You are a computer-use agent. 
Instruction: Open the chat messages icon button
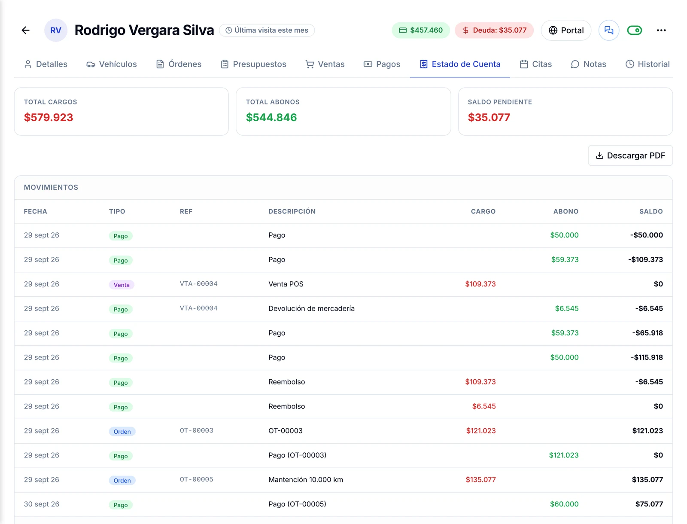[x=609, y=30]
